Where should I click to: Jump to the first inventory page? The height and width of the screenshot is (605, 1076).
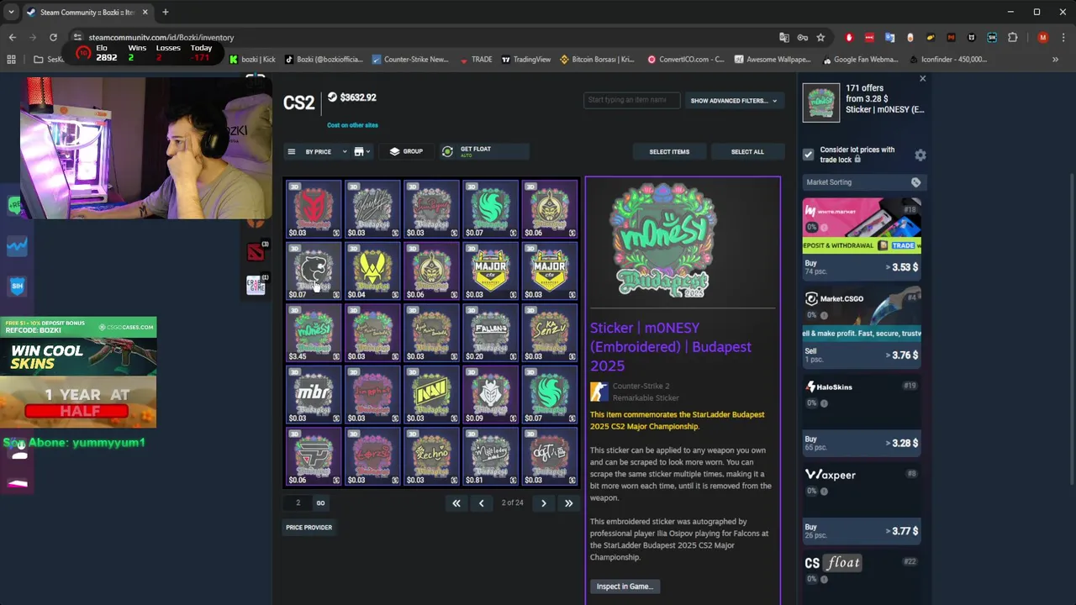point(456,503)
